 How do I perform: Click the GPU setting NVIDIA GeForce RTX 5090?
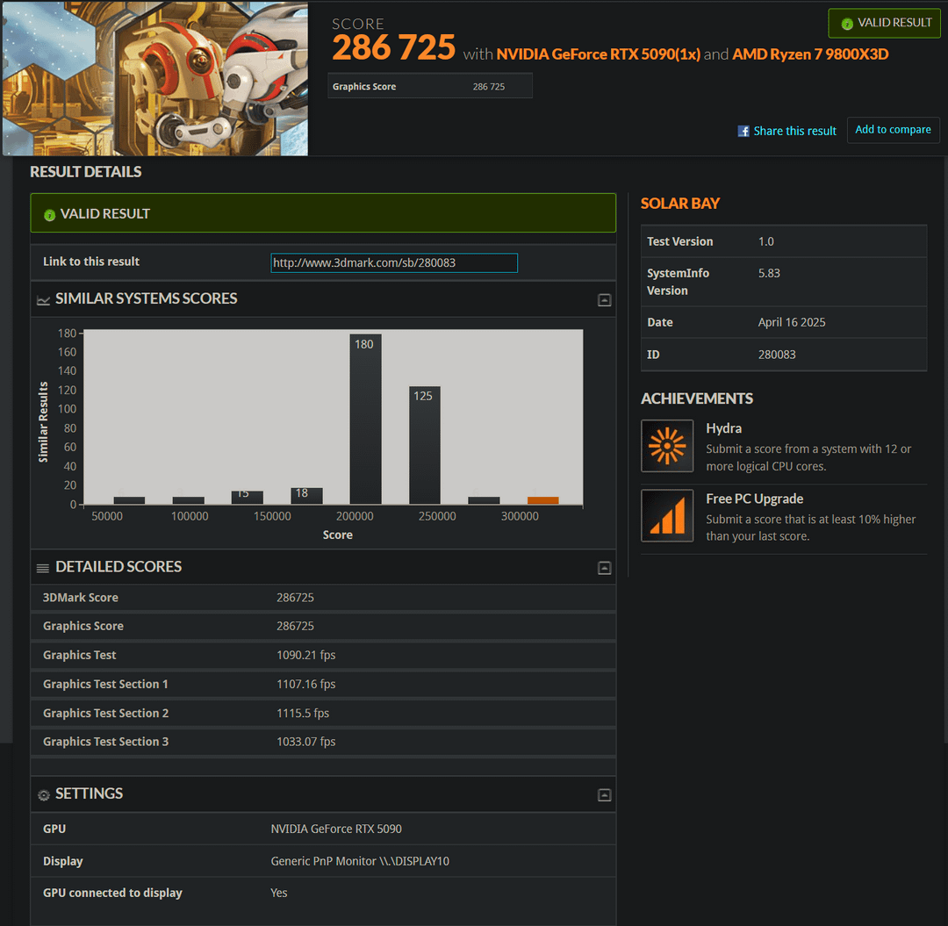(336, 829)
